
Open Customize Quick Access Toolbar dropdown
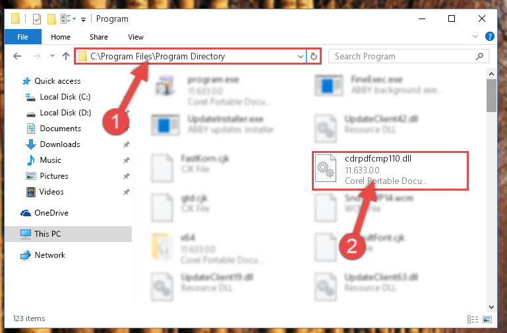[x=83, y=20]
